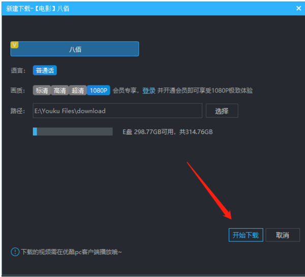Image resolution: width=305 pixels, height=277 pixels.
Task: Select the 八佰 movie item button
Action: 75,49
